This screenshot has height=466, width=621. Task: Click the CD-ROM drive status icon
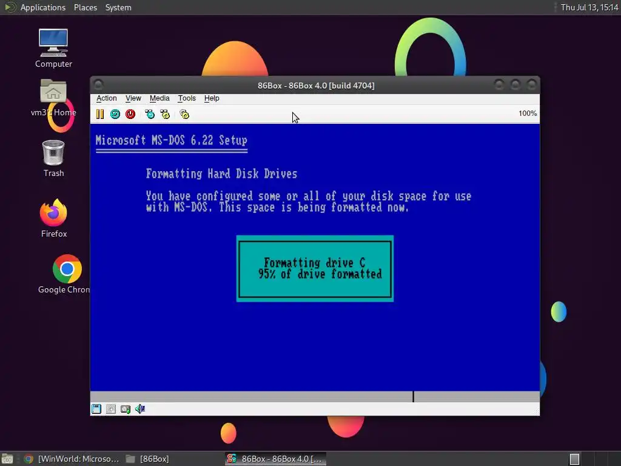point(111,409)
